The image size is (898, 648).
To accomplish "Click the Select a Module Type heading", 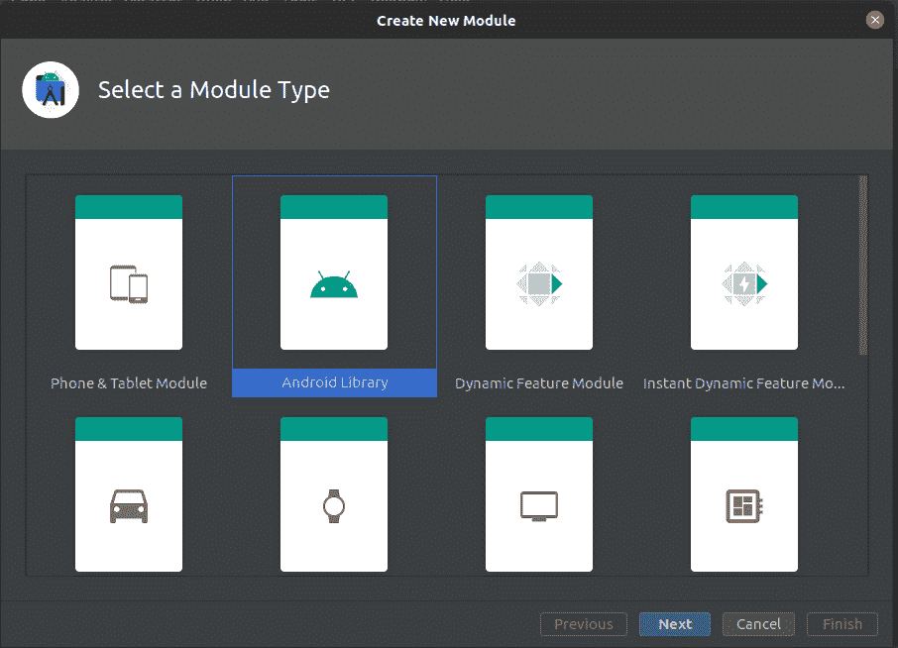I will [x=214, y=91].
